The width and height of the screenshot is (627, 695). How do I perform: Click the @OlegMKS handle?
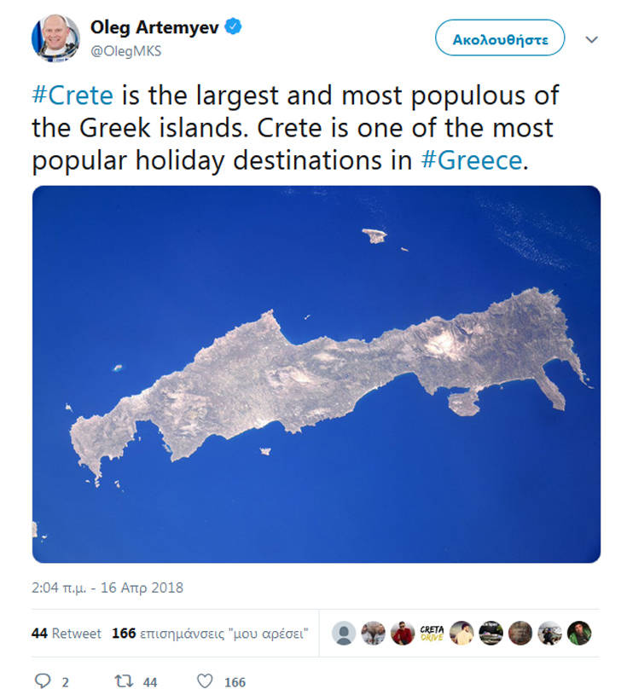(125, 50)
